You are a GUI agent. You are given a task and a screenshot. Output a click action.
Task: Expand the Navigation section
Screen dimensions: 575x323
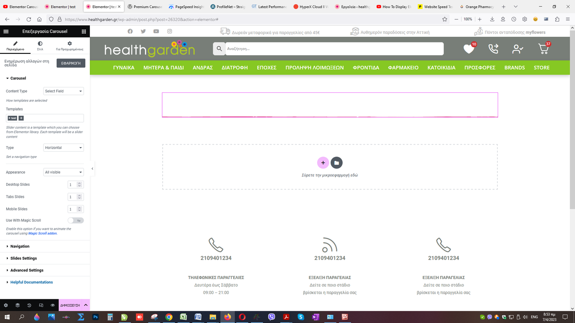45,246
